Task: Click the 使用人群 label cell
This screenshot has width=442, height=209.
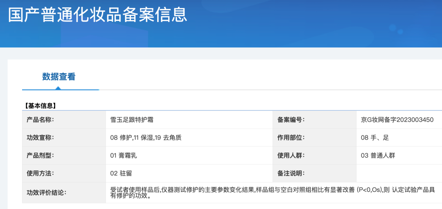Action: click(315, 155)
